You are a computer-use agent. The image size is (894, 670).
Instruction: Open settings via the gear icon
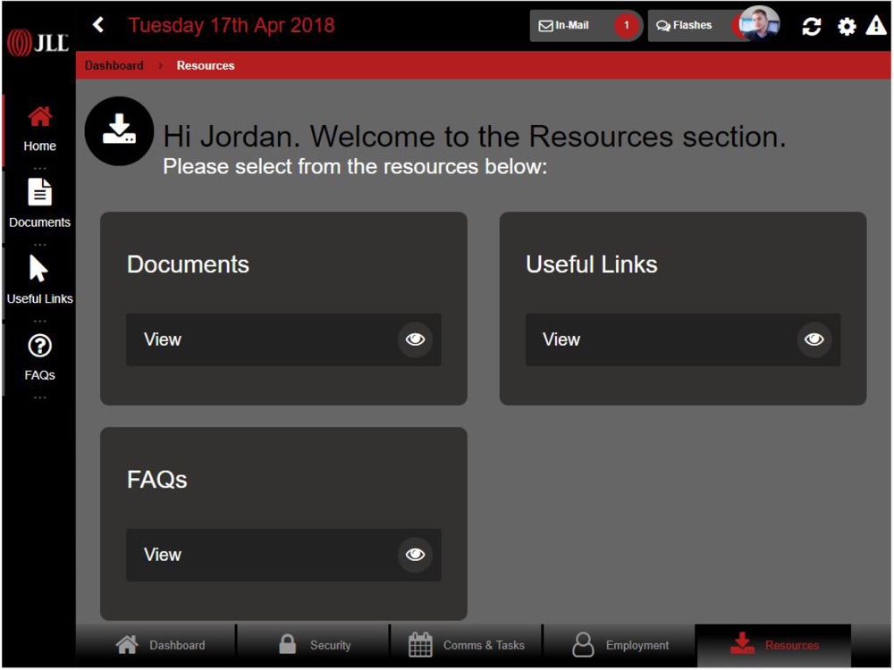[x=847, y=26]
